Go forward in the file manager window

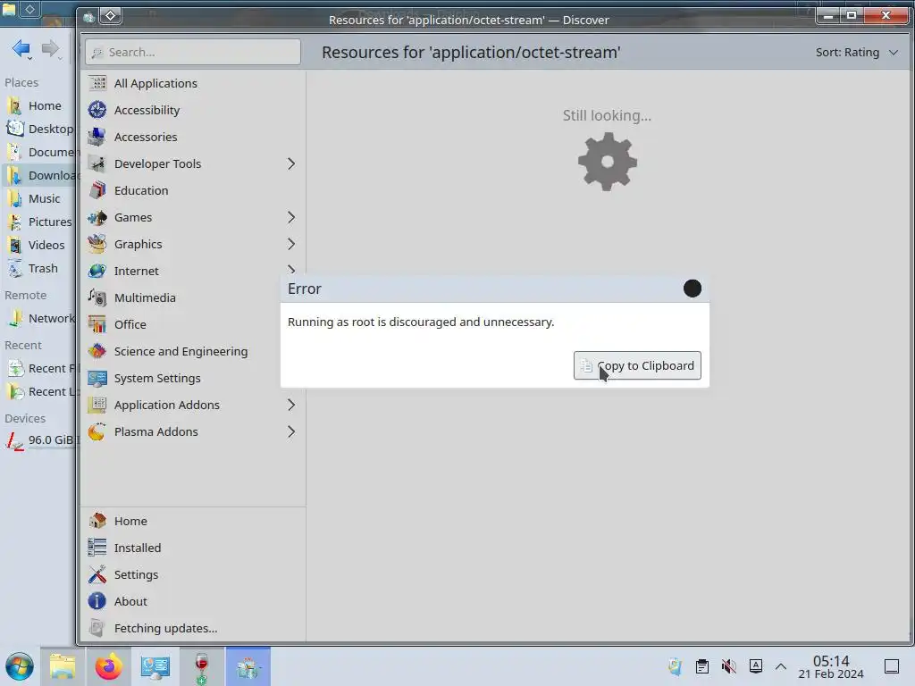[51, 49]
